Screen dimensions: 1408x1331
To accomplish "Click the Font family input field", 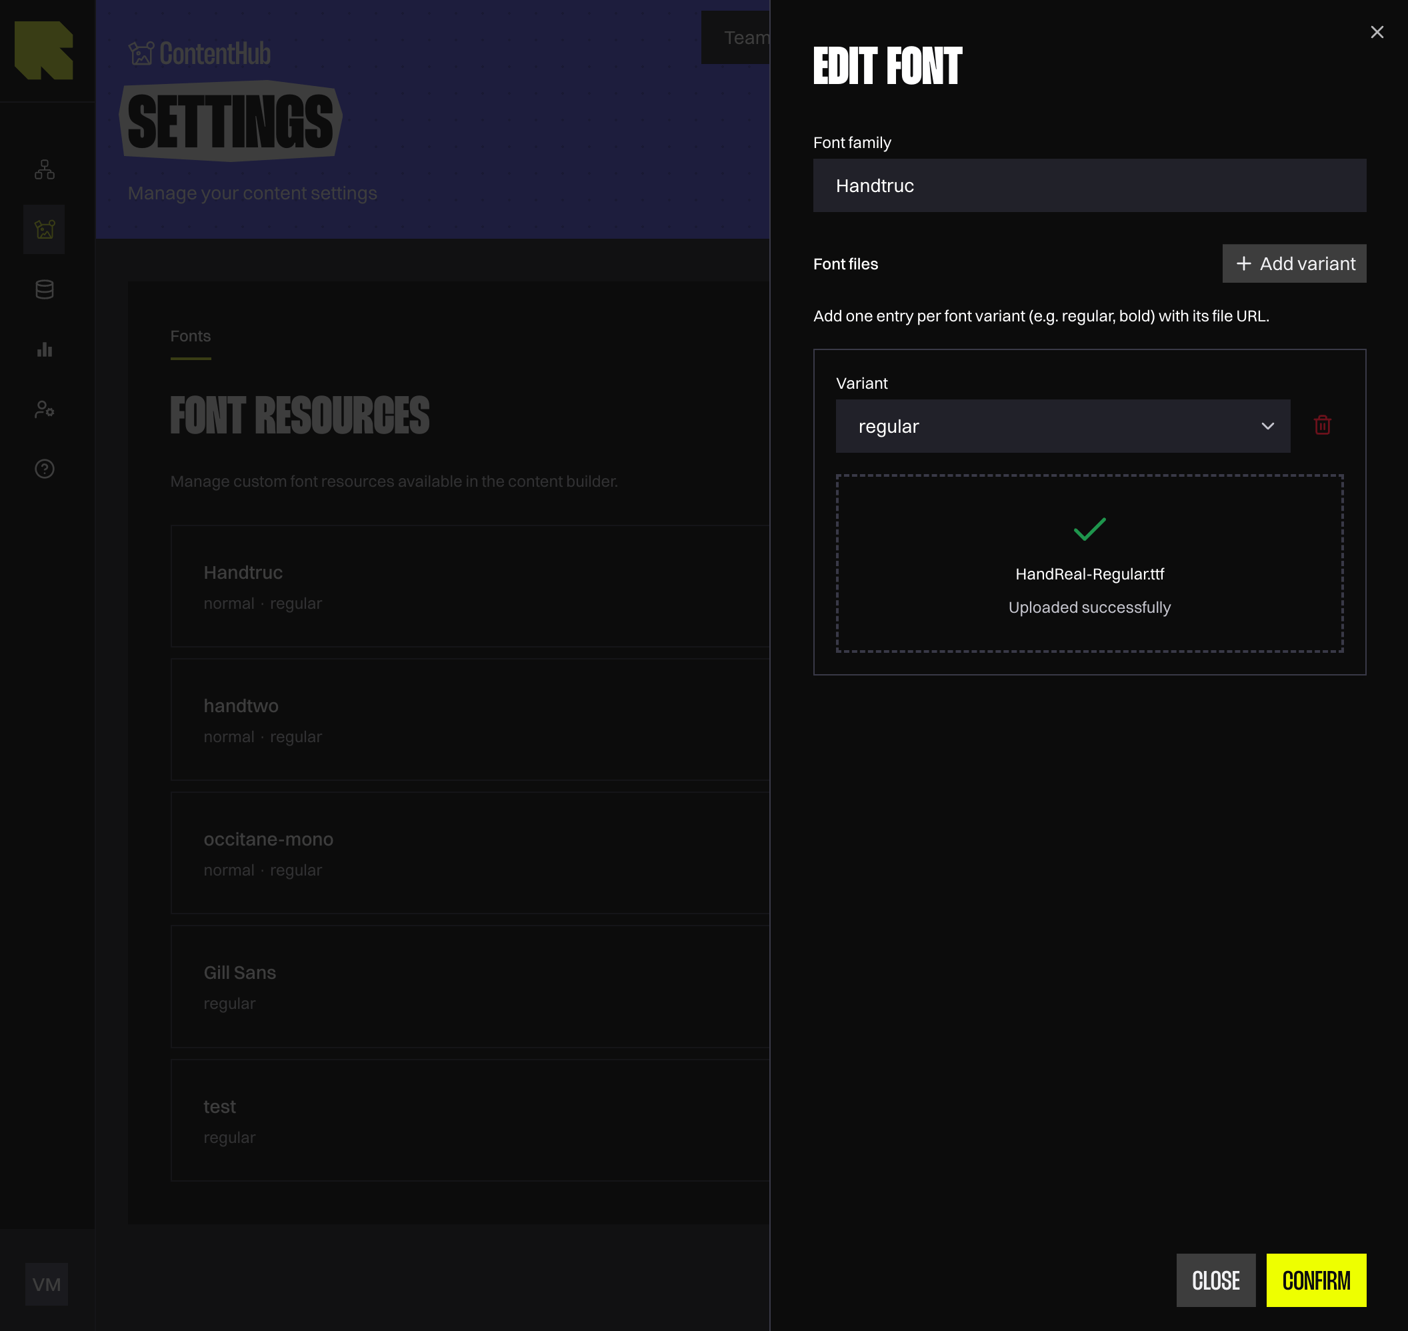I will pyautogui.click(x=1089, y=185).
